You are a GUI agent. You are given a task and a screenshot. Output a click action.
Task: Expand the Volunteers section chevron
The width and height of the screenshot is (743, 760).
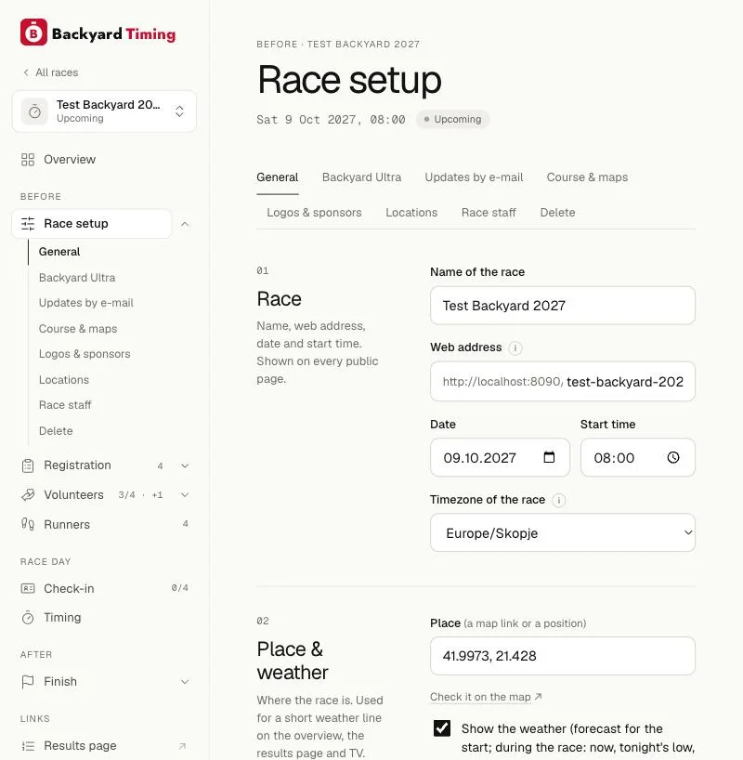tap(185, 495)
